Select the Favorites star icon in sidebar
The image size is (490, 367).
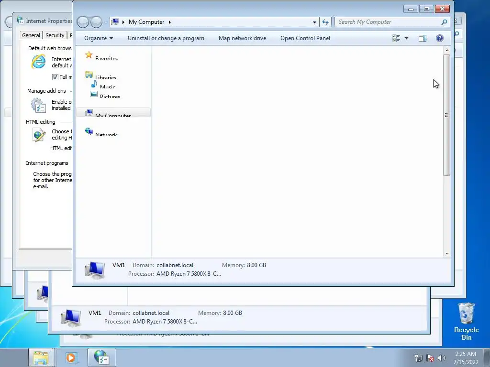(x=89, y=55)
